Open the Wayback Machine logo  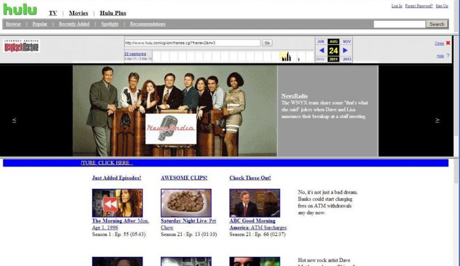click(x=22, y=46)
